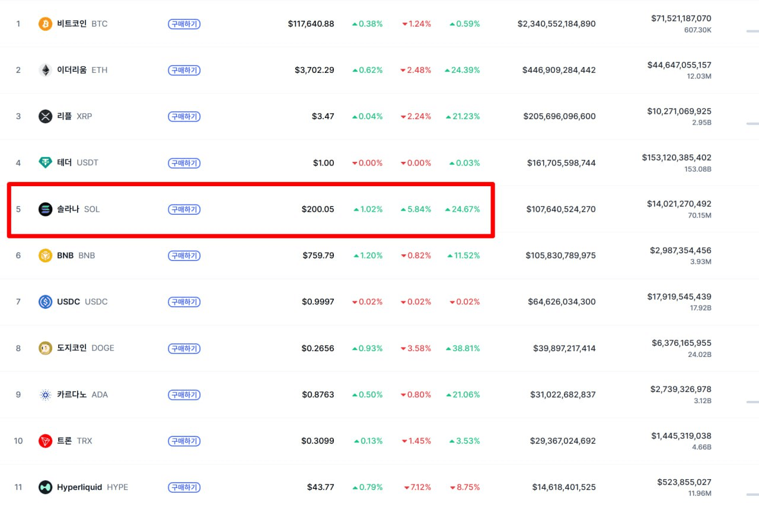Click Dogecoin 7d change 38.81%
This screenshot has height=510, width=759.
tap(463, 348)
